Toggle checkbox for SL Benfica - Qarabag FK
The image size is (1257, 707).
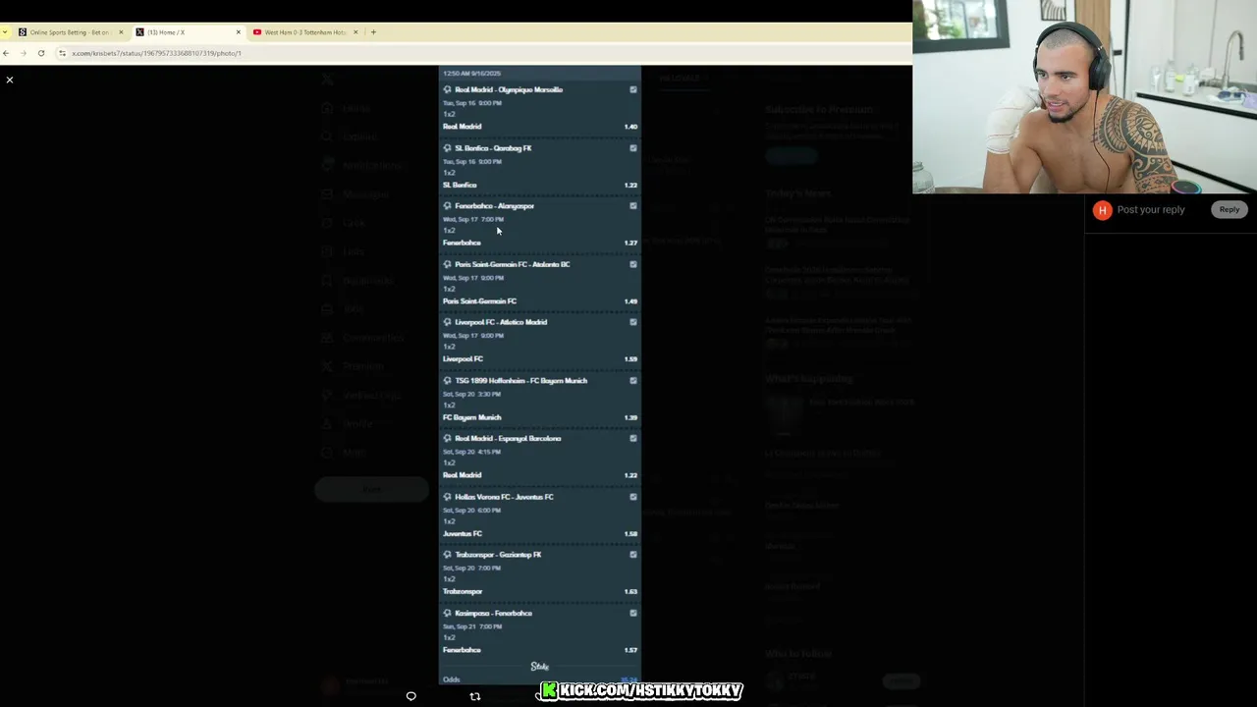tap(633, 148)
